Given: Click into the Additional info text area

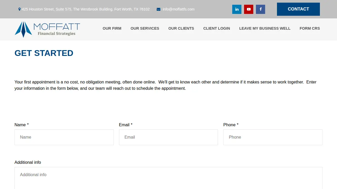Looking at the screenshot, I should (x=168, y=178).
